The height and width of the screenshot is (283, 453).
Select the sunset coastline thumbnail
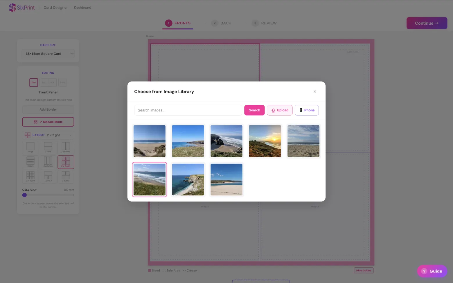pyautogui.click(x=265, y=141)
